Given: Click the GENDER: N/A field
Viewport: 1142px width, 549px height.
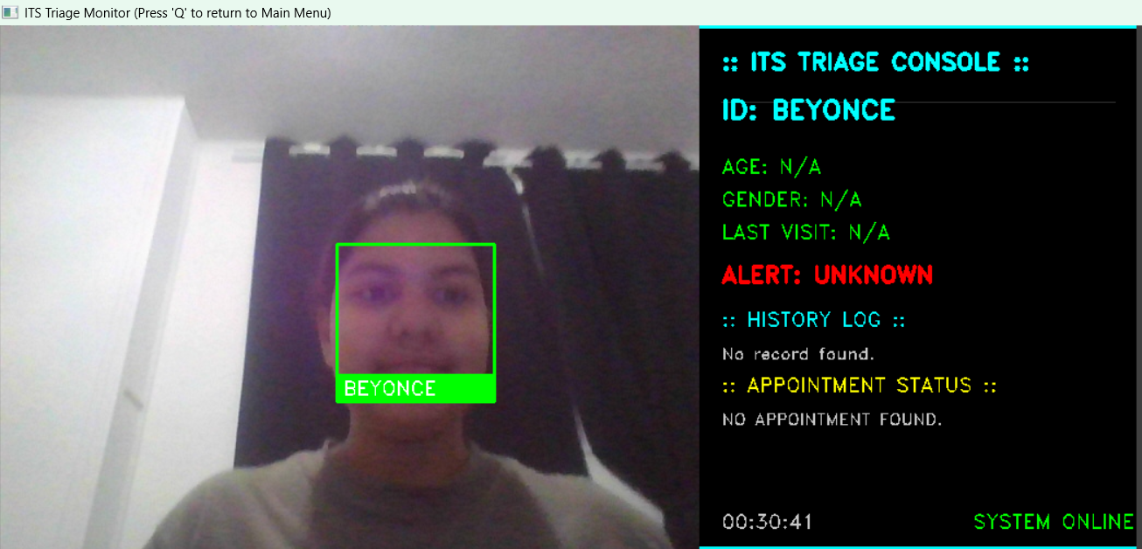Looking at the screenshot, I should [x=792, y=199].
